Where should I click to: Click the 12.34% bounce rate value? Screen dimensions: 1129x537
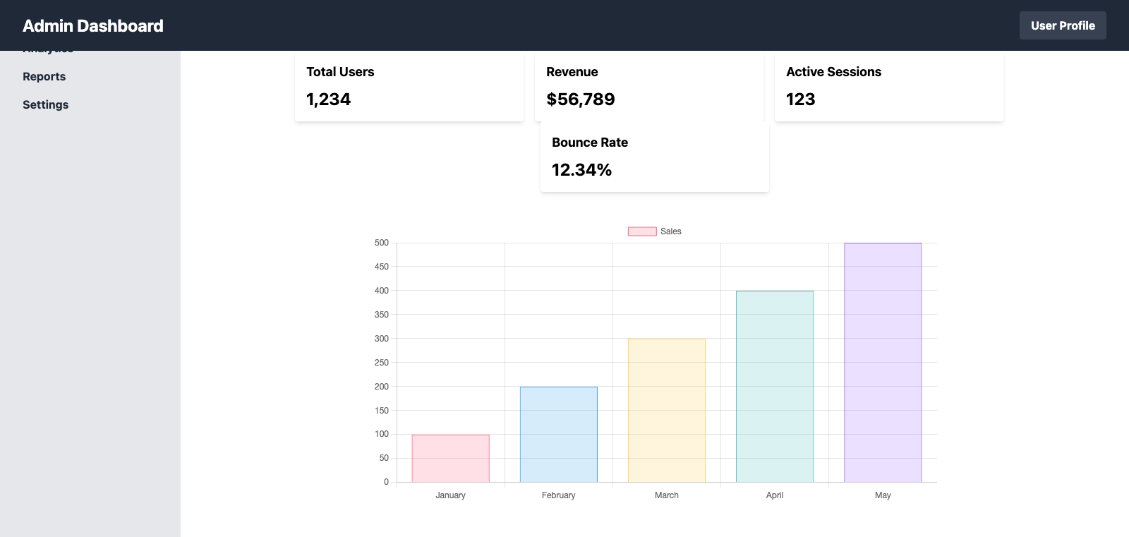tap(581, 170)
